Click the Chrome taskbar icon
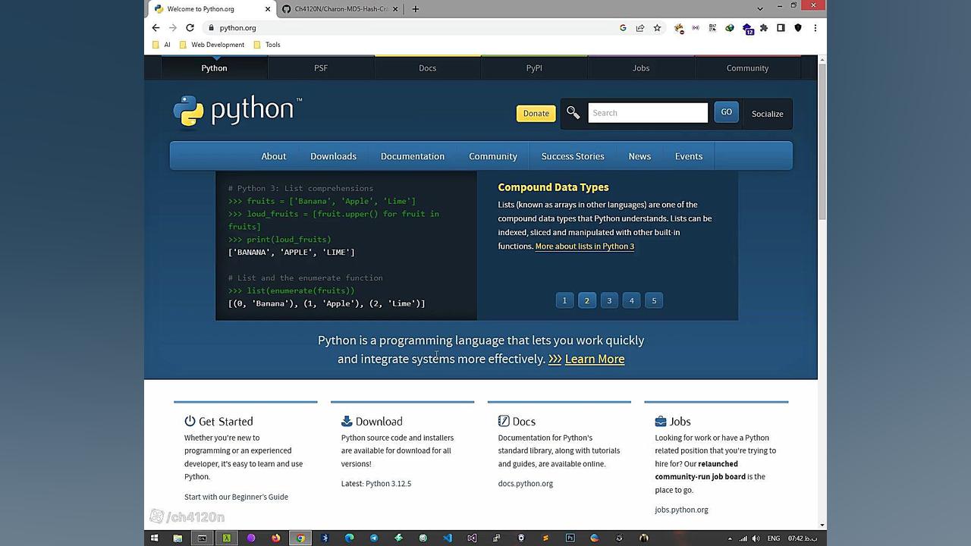This screenshot has height=546, width=971. click(300, 538)
